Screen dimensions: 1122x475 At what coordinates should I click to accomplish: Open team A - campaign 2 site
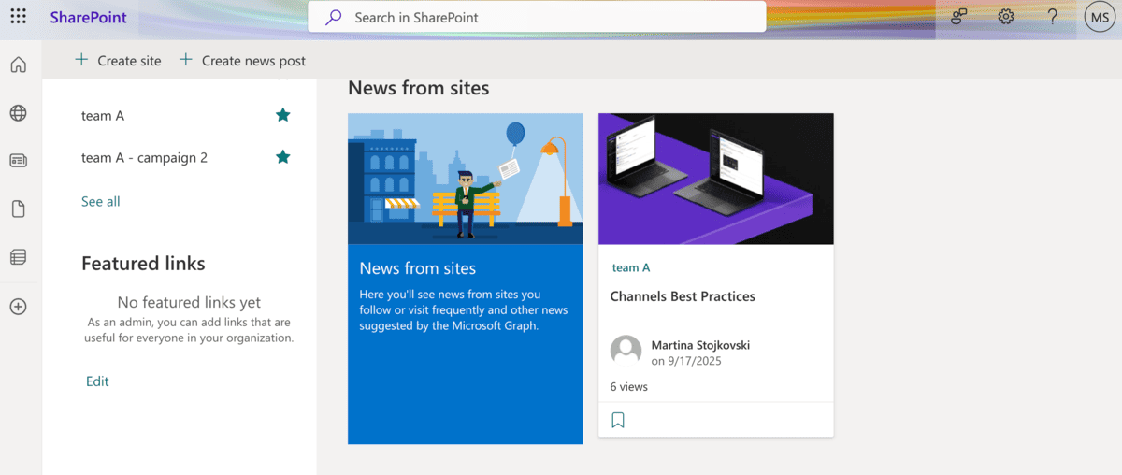tap(144, 157)
